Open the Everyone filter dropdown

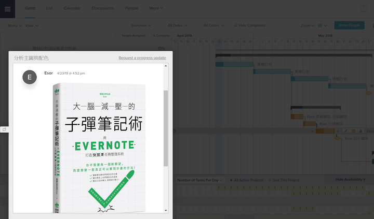pos(141,25)
